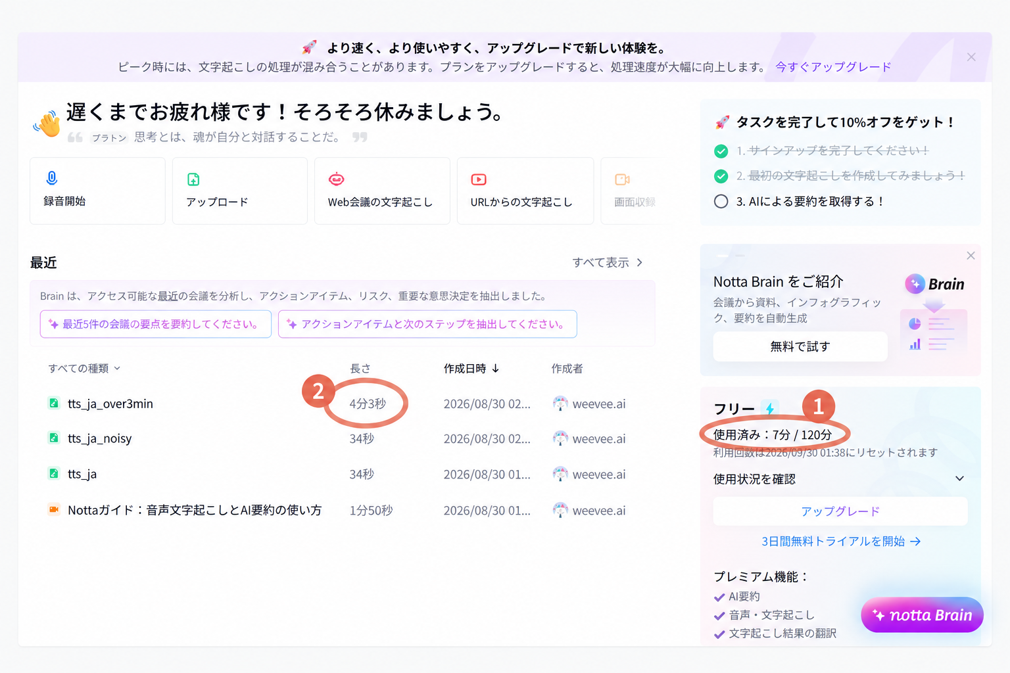Viewport: 1010px width, 673px height.
Task: Click the video file icon of Nottaガイド
Action: pyautogui.click(x=54, y=509)
